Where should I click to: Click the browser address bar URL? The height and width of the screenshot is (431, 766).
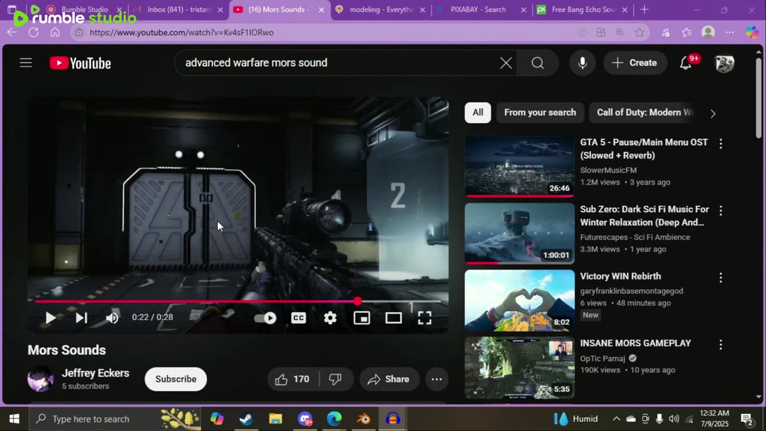coord(182,32)
